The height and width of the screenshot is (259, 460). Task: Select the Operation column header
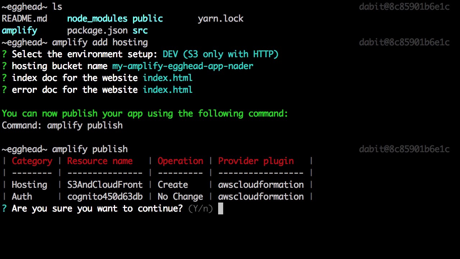click(180, 161)
